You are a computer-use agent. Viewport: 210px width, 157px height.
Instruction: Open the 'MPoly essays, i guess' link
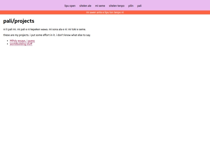[22, 41]
